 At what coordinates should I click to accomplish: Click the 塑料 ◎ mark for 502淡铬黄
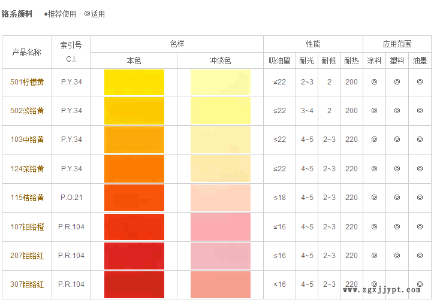[397, 111]
